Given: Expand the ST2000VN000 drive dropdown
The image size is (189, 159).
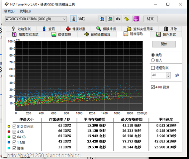Looking at the screenshot, I should tap(36, 19).
